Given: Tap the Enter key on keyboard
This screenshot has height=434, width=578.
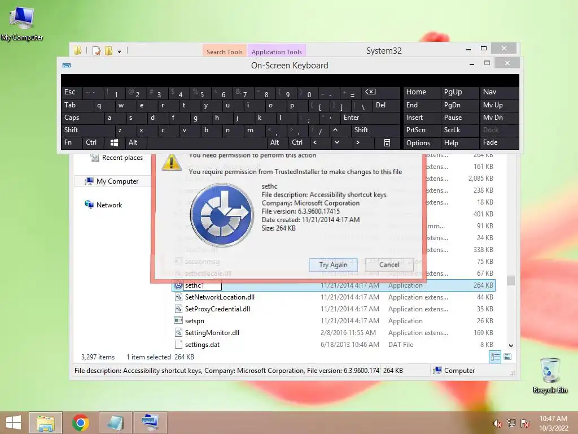Looking at the screenshot, I should [x=370, y=118].
